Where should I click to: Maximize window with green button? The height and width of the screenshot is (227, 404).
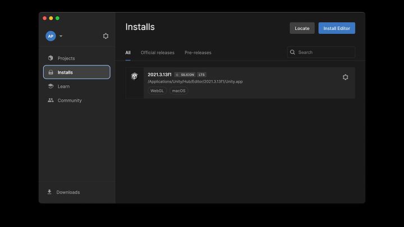[x=57, y=18]
